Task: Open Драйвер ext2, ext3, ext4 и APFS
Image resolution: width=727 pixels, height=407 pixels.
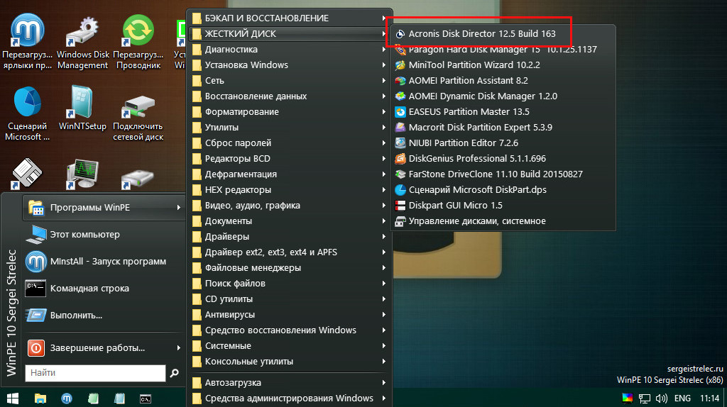Action: pyautogui.click(x=290, y=252)
